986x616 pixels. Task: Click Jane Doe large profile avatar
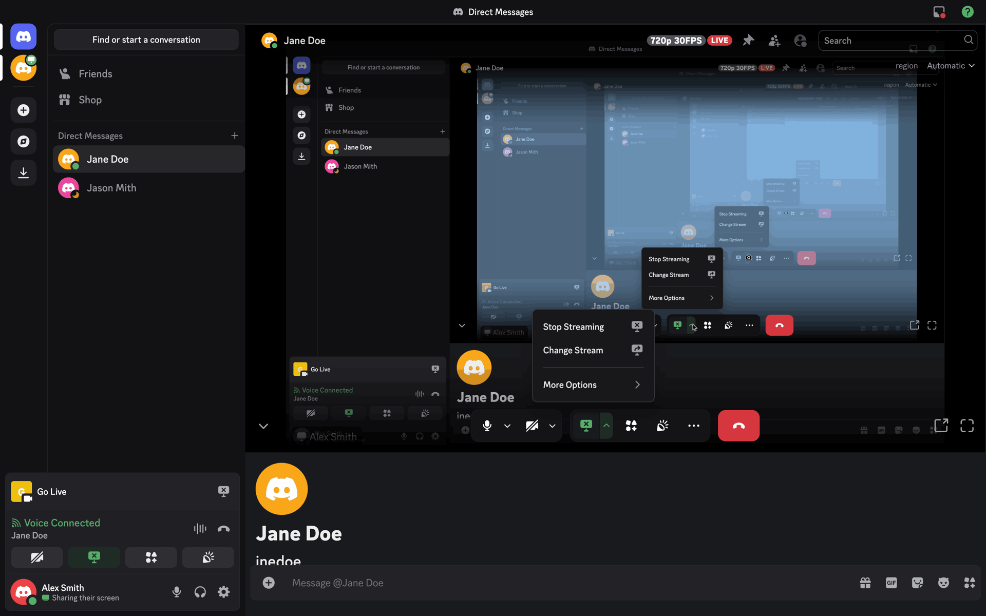pyautogui.click(x=282, y=489)
